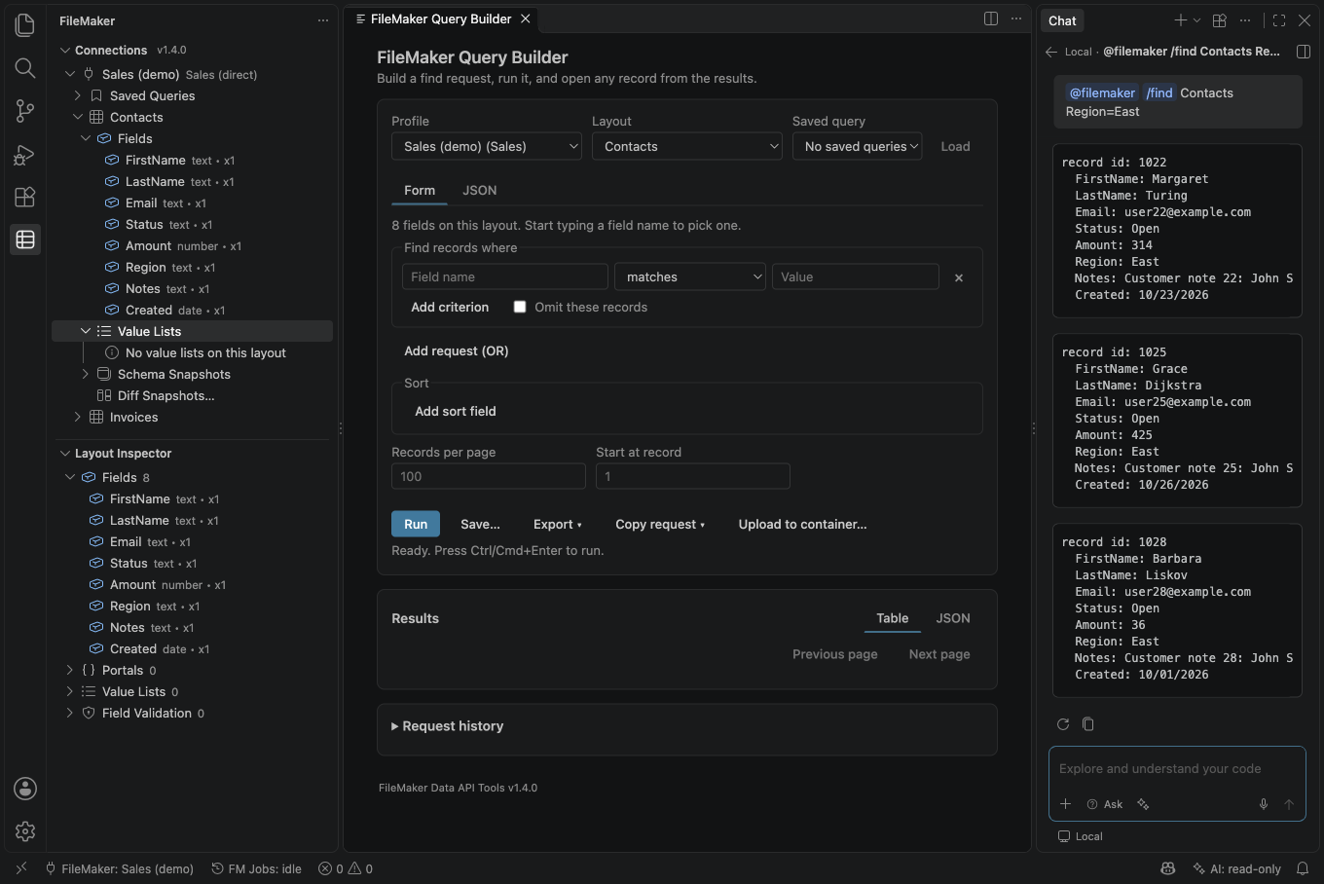
Task: Focus the chat message input box
Action: [x=1177, y=769]
